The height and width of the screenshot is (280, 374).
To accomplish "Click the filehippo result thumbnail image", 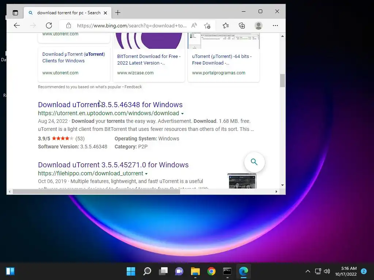I will (242, 181).
